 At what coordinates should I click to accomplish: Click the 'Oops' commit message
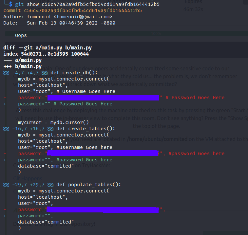tap(21, 35)
